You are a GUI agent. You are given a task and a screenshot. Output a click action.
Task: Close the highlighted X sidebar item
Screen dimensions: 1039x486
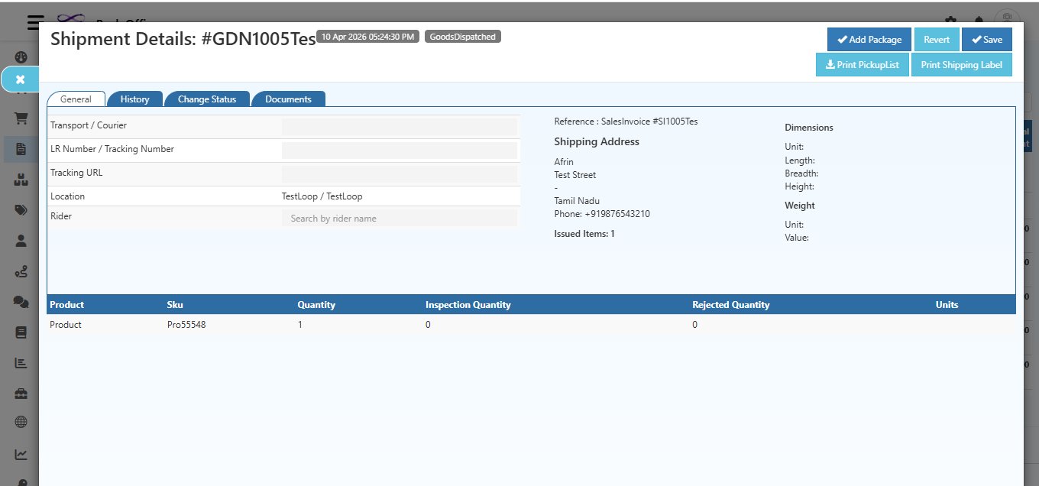pyautogui.click(x=21, y=79)
